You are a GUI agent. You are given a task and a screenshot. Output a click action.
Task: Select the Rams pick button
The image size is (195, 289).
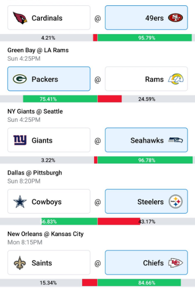(146, 79)
